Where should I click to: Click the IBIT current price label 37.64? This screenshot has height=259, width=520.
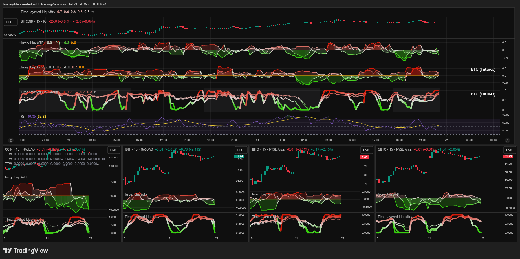point(239,156)
